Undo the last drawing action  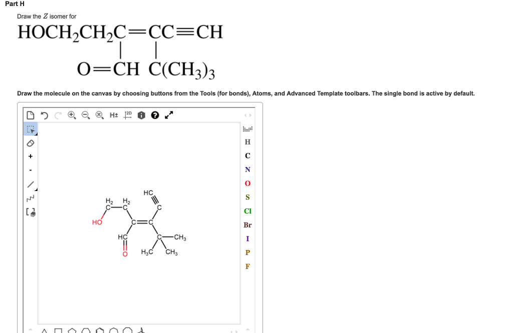point(44,114)
